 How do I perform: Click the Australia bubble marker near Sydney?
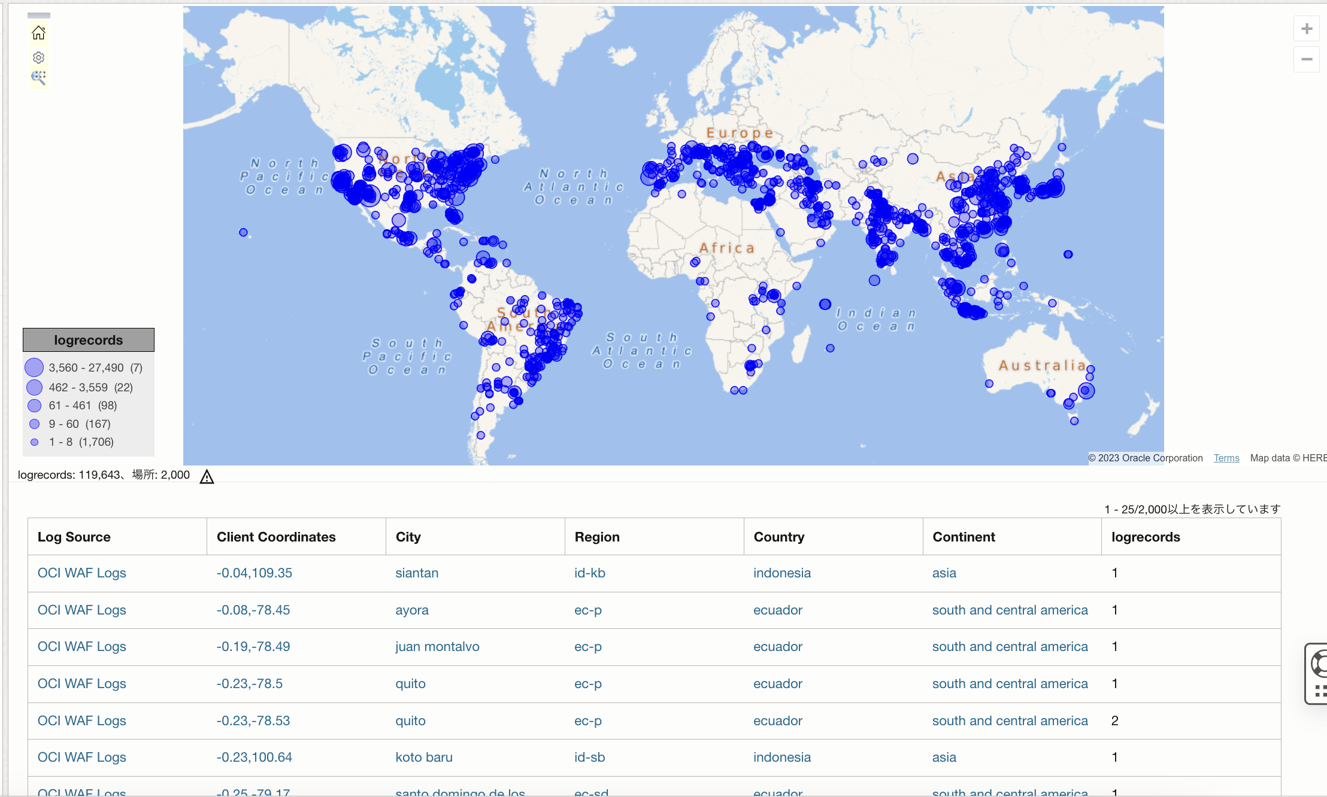pos(1086,391)
